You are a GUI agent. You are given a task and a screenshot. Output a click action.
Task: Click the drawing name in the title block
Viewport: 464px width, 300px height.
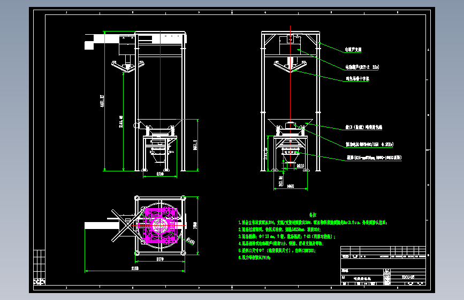[362, 279]
